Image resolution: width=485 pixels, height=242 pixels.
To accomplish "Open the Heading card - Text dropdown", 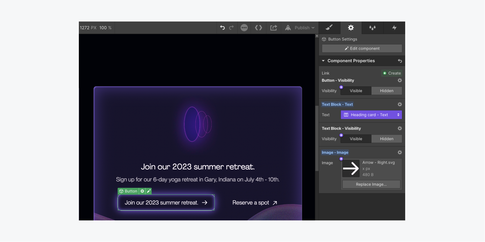I will coord(371,115).
